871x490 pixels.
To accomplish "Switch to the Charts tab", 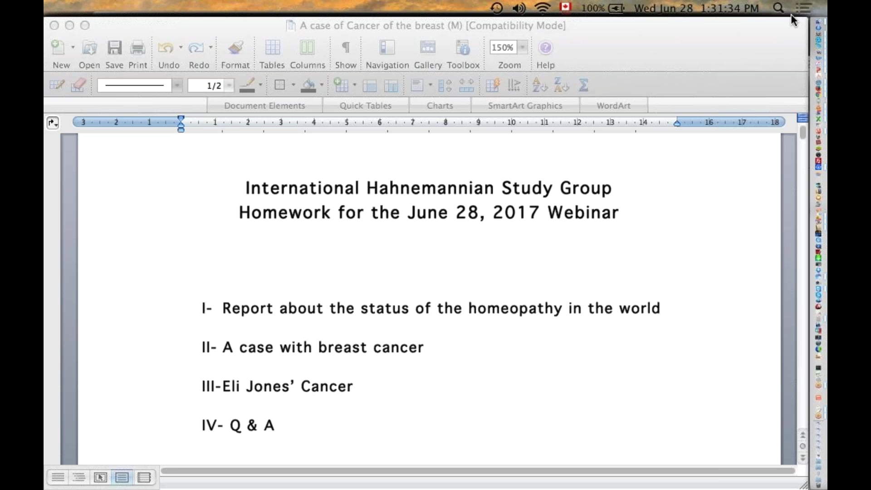I will point(440,105).
